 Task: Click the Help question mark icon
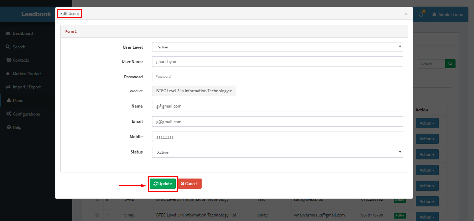click(x=9, y=127)
